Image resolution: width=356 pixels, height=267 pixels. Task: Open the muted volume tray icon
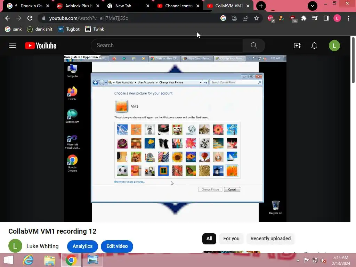(323, 260)
